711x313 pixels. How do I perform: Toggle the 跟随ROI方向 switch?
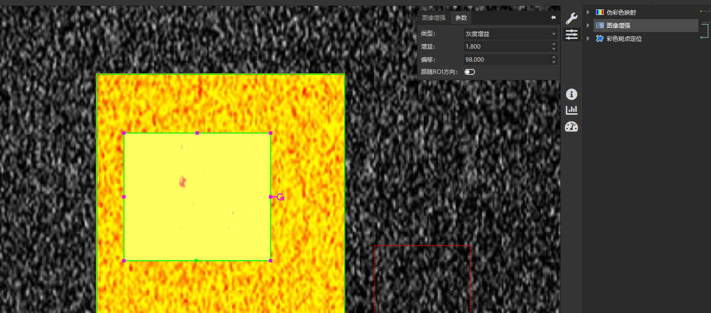(x=470, y=72)
